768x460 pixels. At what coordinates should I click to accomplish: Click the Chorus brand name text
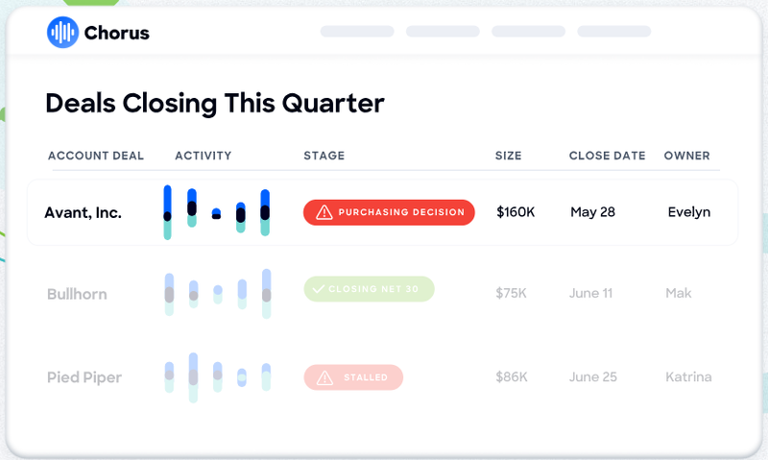click(116, 33)
